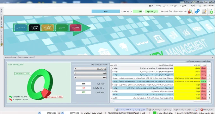Click row 4 risk title cell
The width and height of the screenshot is (215, 114).
(146, 78)
